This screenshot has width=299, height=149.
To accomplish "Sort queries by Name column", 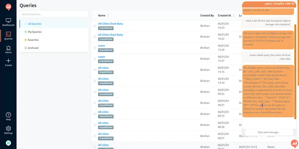I will [x=103, y=16].
